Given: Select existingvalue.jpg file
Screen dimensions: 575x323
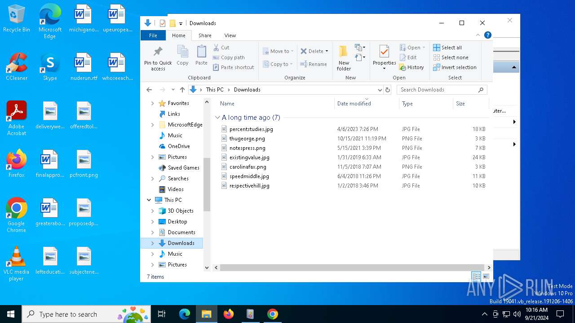Looking at the screenshot, I should point(245,157).
